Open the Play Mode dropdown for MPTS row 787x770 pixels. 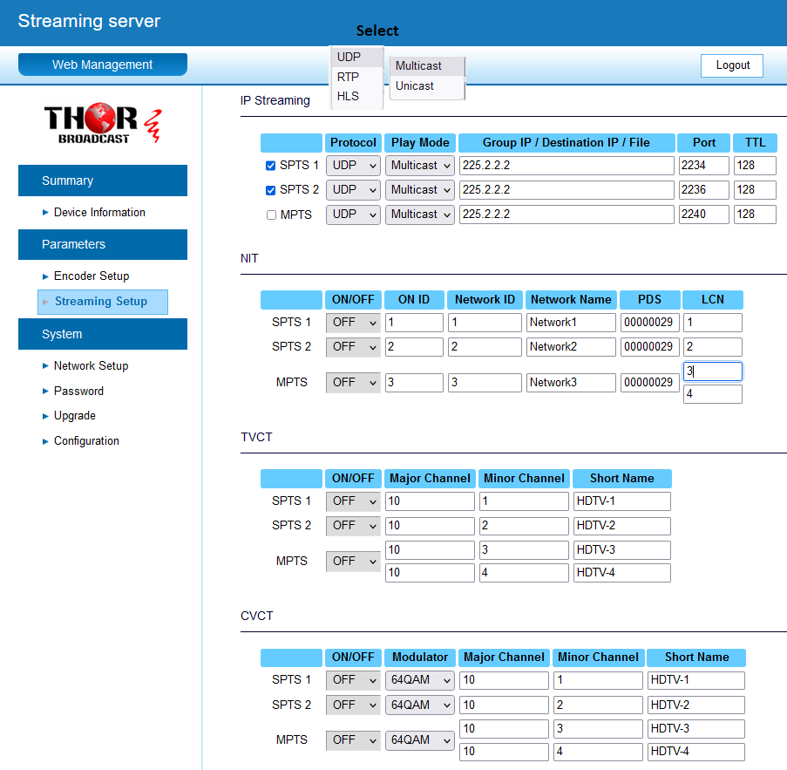point(419,214)
